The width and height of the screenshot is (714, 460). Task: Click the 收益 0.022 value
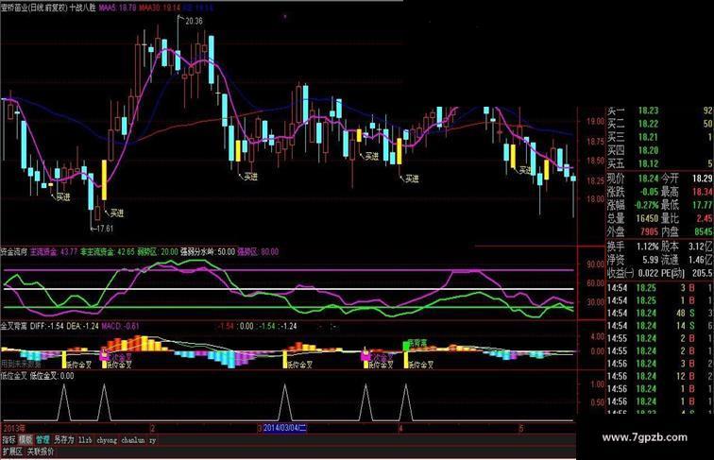coord(648,273)
